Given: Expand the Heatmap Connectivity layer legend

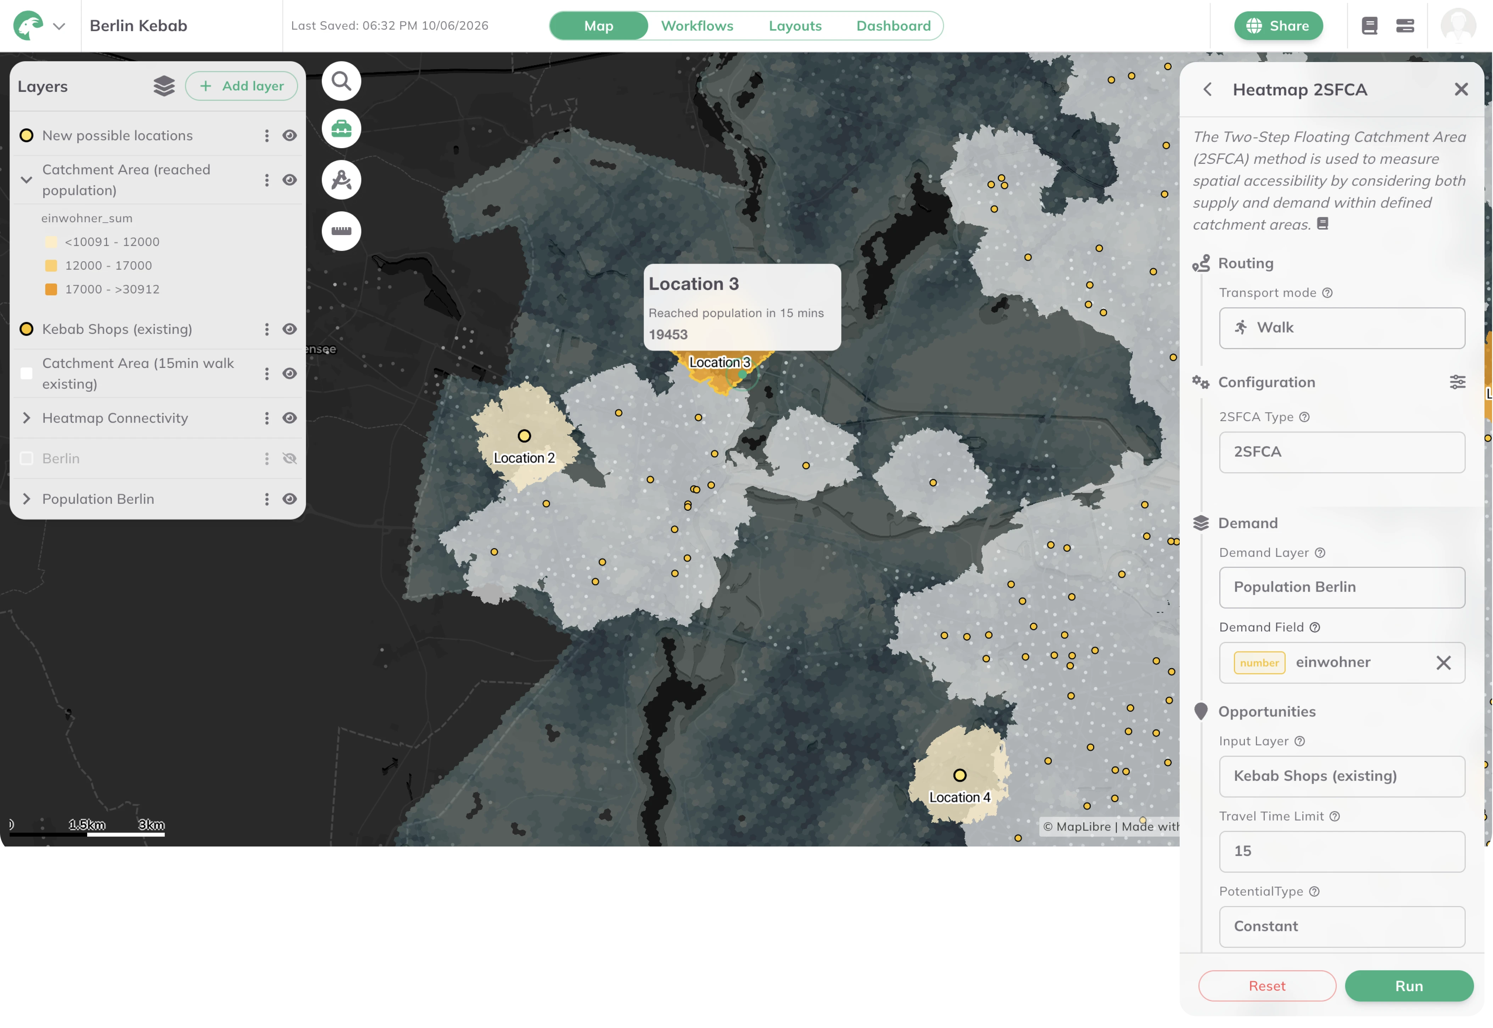Looking at the screenshot, I should [x=27, y=419].
